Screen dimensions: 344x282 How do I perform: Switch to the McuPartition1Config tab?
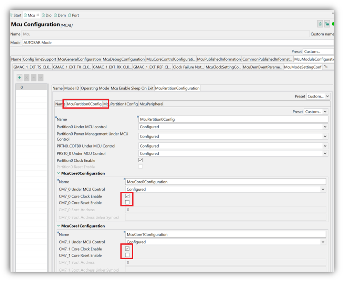point(121,104)
